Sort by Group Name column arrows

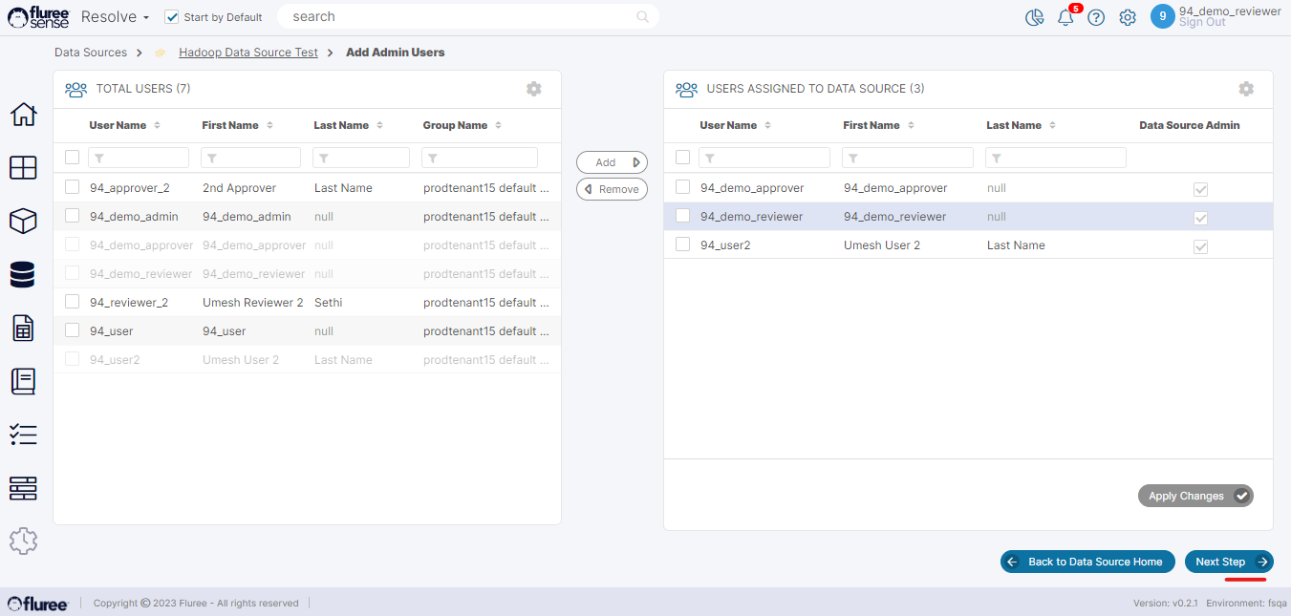(498, 125)
